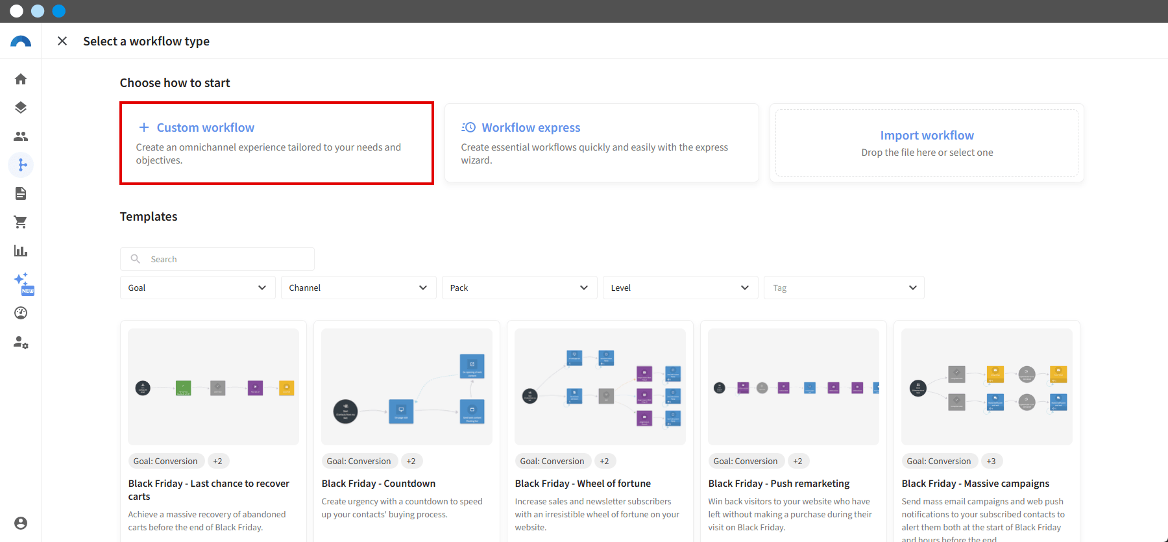Viewport: 1168px width, 542px height.
Task: Open the NEW sparkle AI icon
Action: click(x=23, y=283)
